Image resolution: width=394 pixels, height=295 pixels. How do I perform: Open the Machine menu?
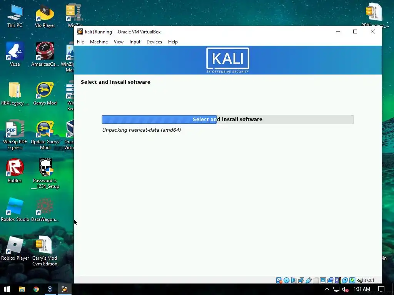coord(99,42)
